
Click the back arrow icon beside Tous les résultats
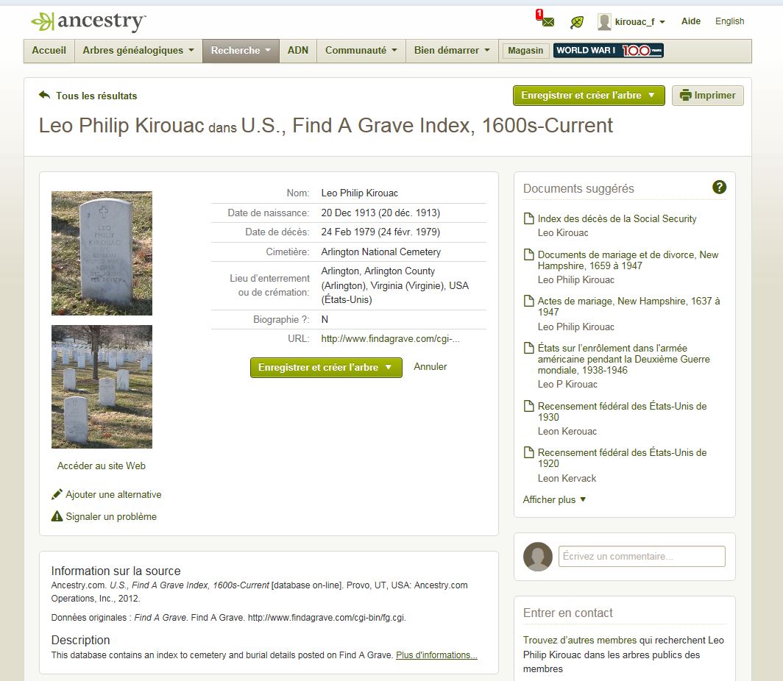click(44, 95)
